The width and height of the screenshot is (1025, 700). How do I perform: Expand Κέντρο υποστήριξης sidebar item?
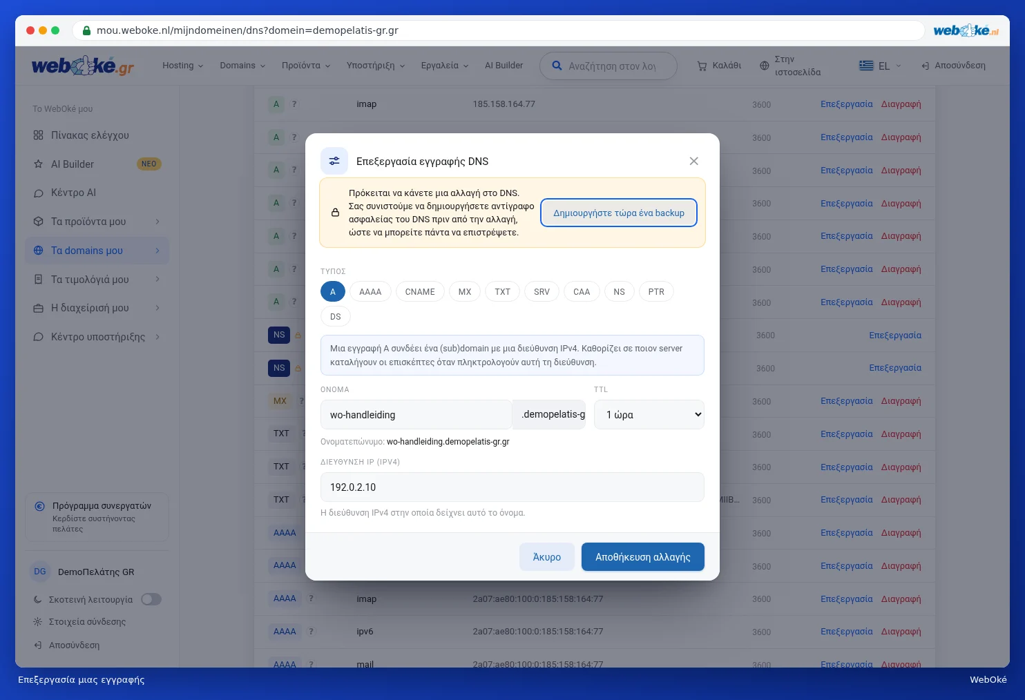(97, 337)
